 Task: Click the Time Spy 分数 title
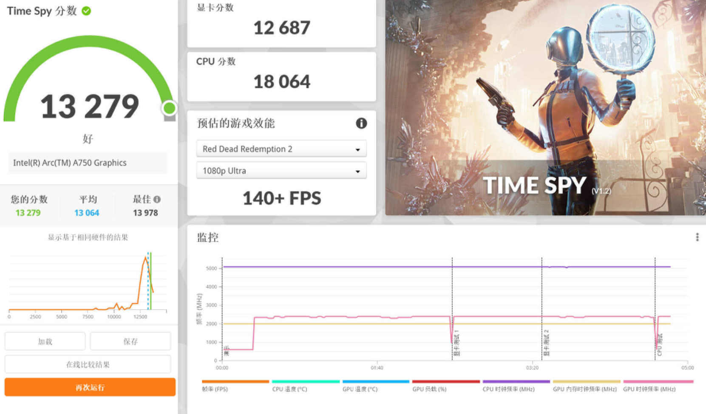[x=42, y=11]
